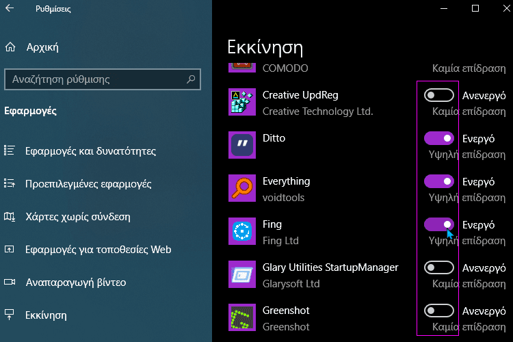Minimize the Settings window
513x342 pixels.
[444, 8]
